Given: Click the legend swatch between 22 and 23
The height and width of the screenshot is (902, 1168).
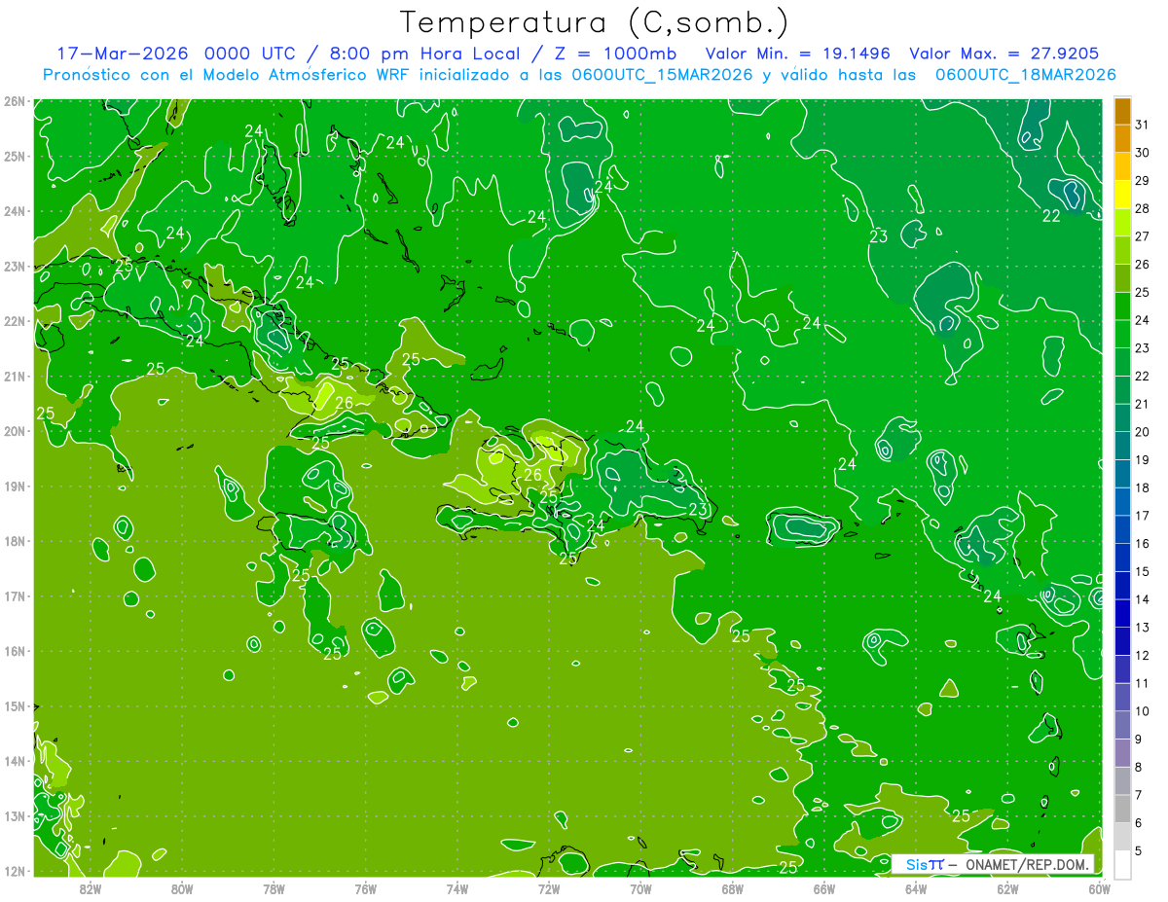Looking at the screenshot, I should point(1122,362).
